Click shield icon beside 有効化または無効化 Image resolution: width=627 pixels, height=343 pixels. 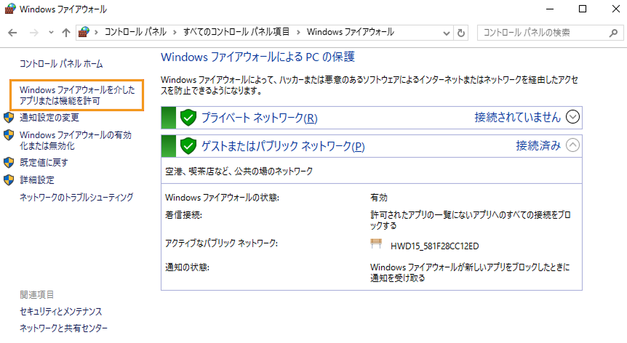point(9,135)
